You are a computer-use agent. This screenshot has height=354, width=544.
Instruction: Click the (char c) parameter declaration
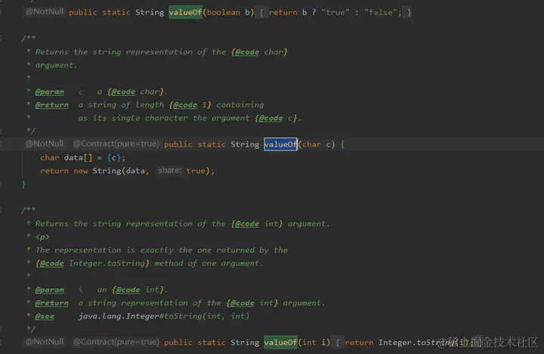[x=317, y=144]
